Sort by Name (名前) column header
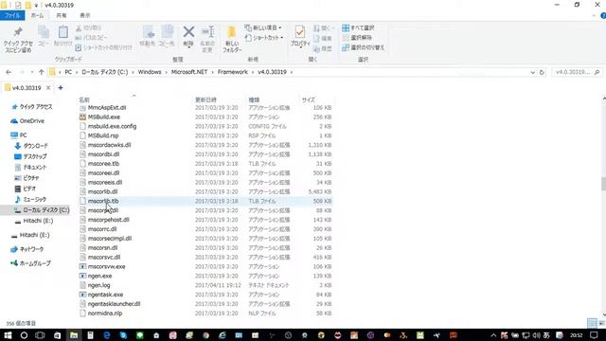The height and width of the screenshot is (341, 606). coord(84,99)
